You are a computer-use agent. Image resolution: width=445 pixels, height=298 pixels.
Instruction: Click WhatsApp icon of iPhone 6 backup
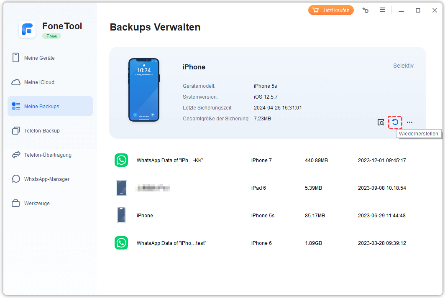pos(121,243)
